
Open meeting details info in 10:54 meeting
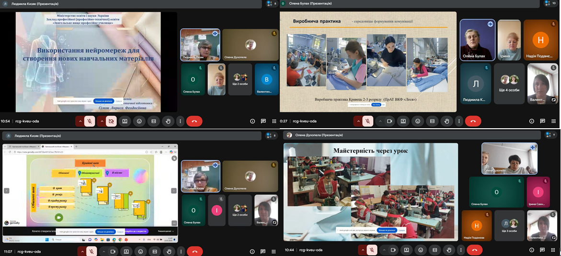coord(252,121)
